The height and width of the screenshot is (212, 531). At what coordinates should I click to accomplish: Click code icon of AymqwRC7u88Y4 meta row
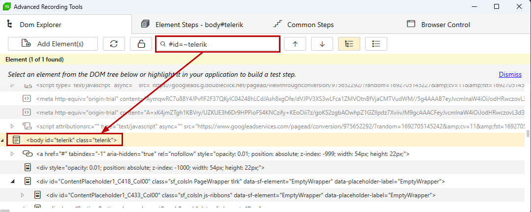(x=27, y=98)
